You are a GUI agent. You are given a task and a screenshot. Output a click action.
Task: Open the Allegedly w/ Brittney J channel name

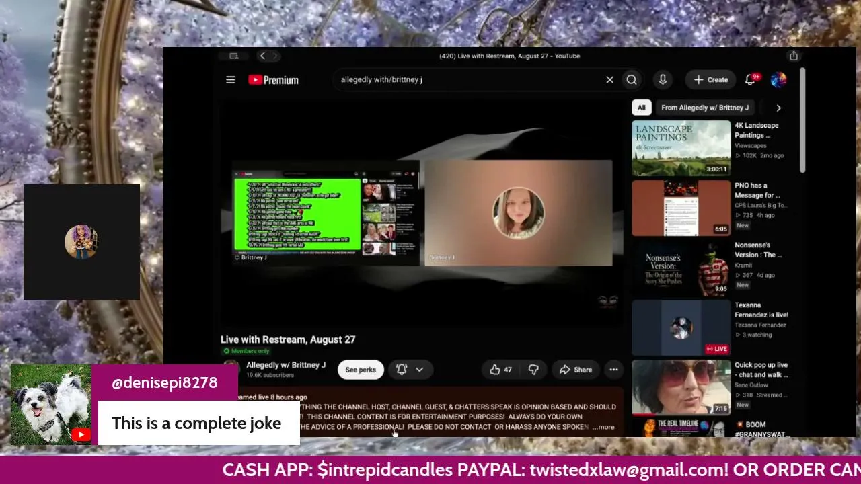(x=286, y=365)
